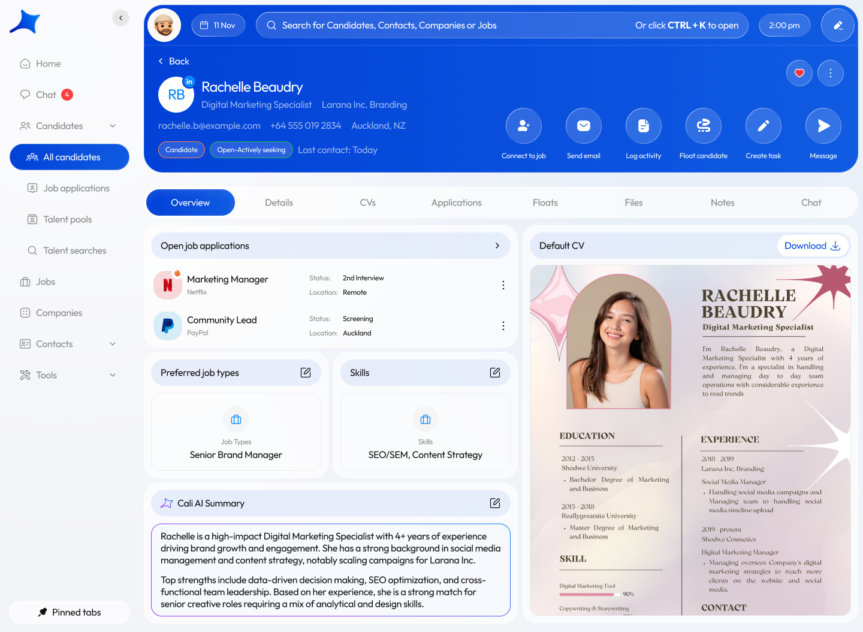Navigate to Companies in the sidebar
Image resolution: width=863 pixels, height=632 pixels.
(51, 313)
